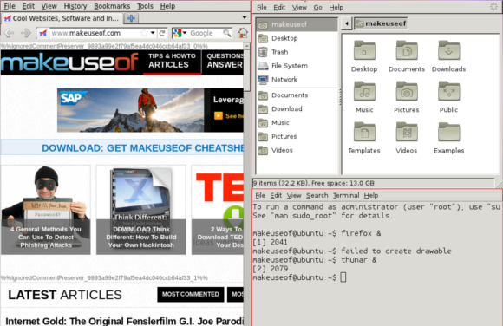Viewport: 503px width, 326px height.
Task: Click the path bar left scroll arrow in Thunar
Action: tap(346, 23)
